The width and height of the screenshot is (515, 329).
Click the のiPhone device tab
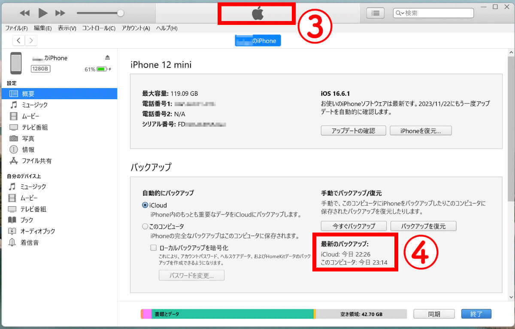[x=257, y=41]
